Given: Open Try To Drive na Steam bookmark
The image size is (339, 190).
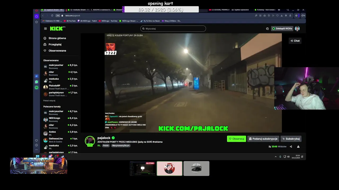Looking at the screenshot, I should coord(150,21).
